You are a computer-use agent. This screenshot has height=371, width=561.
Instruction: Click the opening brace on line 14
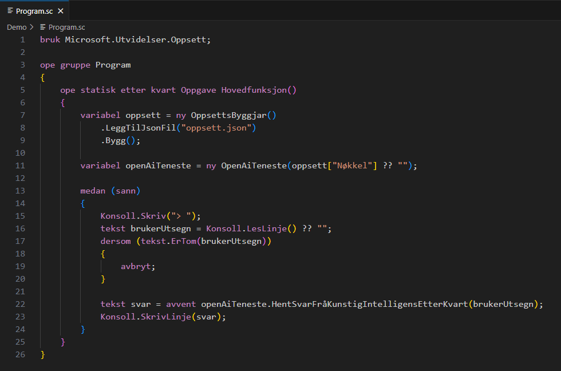[x=82, y=204]
